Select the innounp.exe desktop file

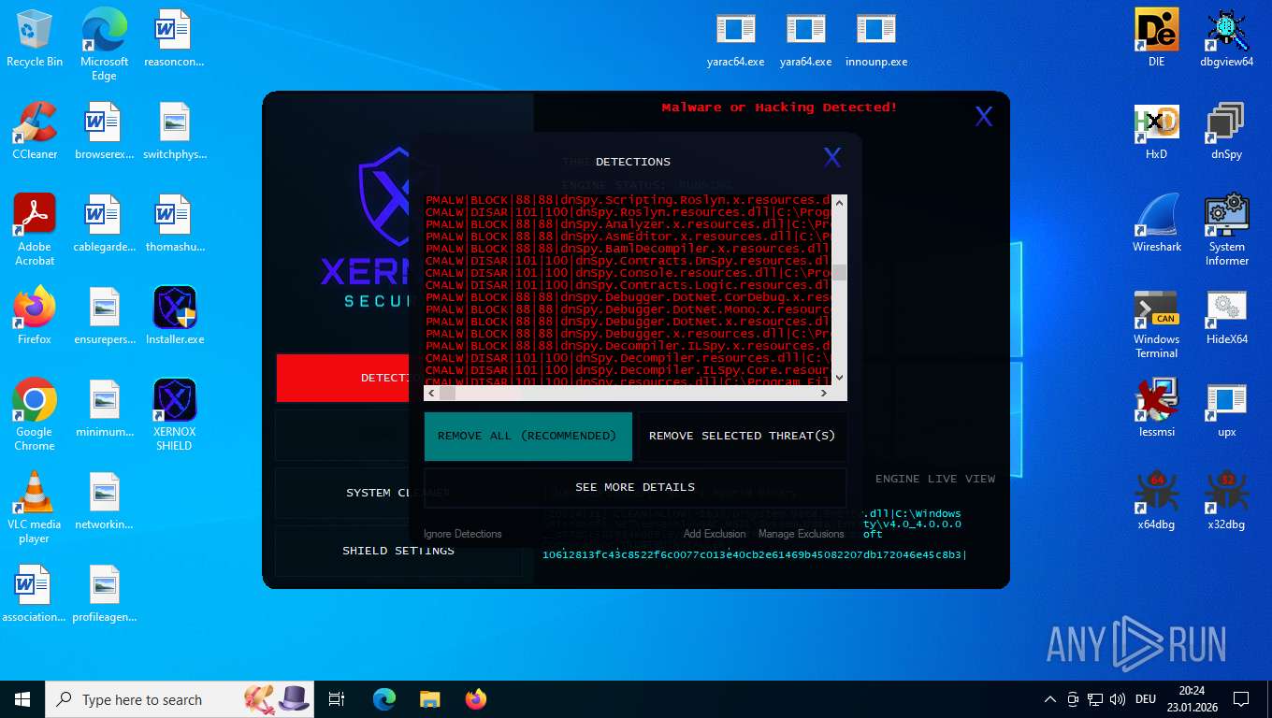pos(876,40)
